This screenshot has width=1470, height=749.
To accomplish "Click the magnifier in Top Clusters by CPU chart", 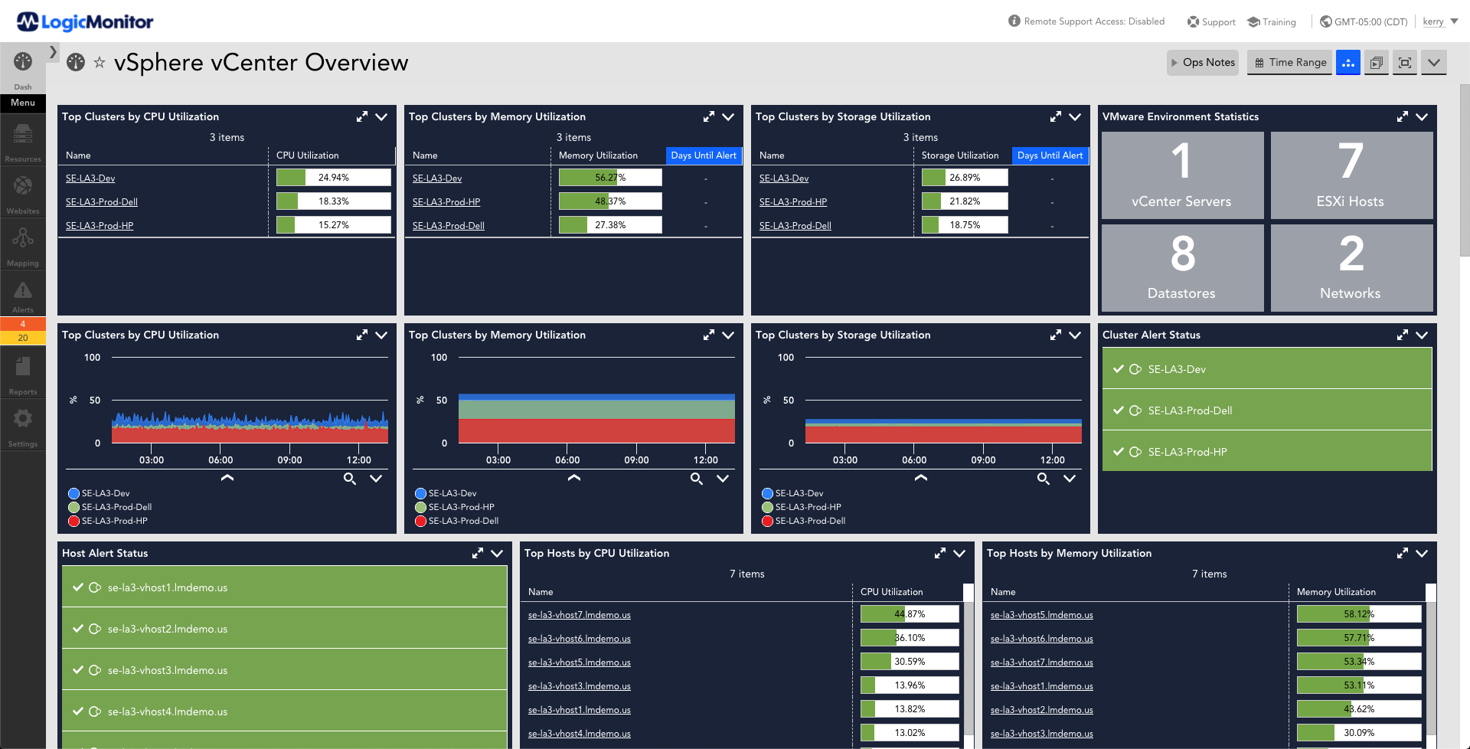I will point(350,479).
